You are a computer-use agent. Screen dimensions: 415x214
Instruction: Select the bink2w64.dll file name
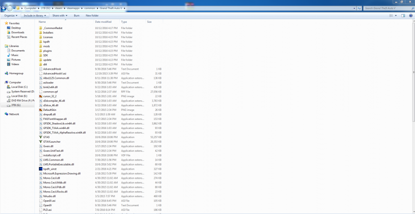click(x=50, y=87)
